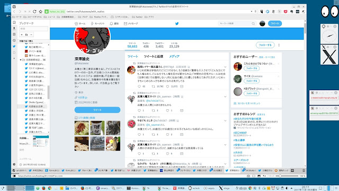Follow suggested user サイ太
Image resolution: width=339 pixels, height=191 pixels.
click(252, 81)
